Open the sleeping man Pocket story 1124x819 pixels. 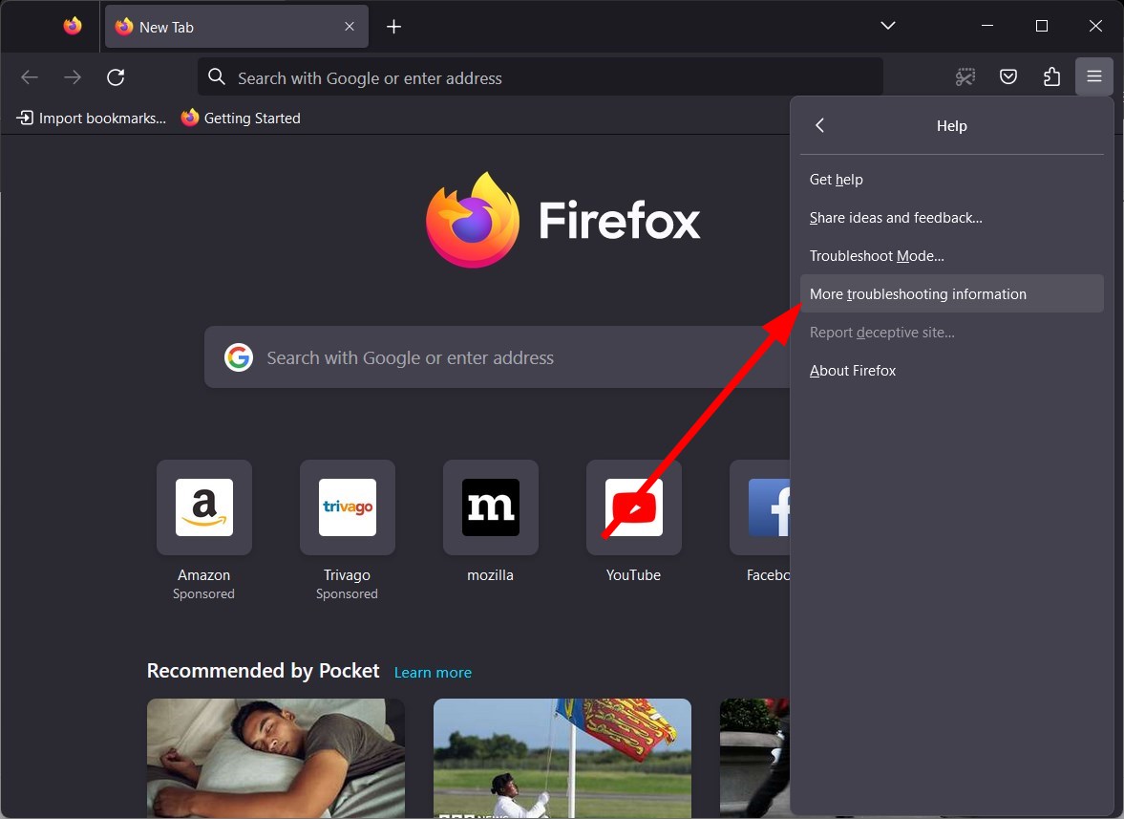point(276,758)
